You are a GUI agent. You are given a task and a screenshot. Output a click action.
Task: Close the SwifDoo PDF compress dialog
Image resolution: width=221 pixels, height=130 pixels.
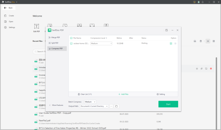(177, 30)
